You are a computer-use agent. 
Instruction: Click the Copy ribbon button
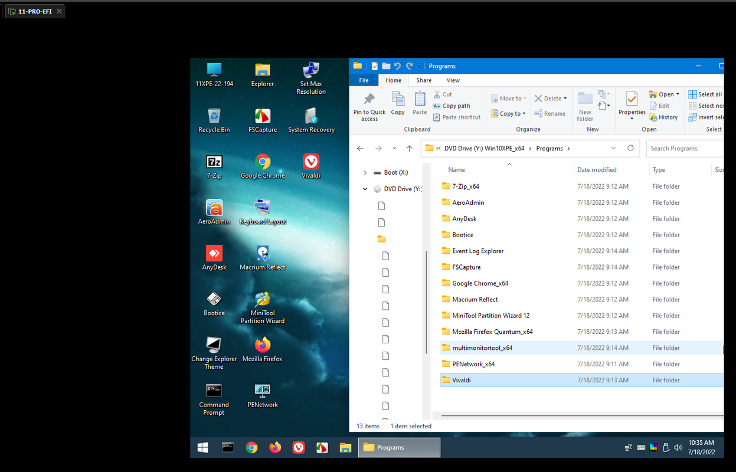pyautogui.click(x=398, y=104)
